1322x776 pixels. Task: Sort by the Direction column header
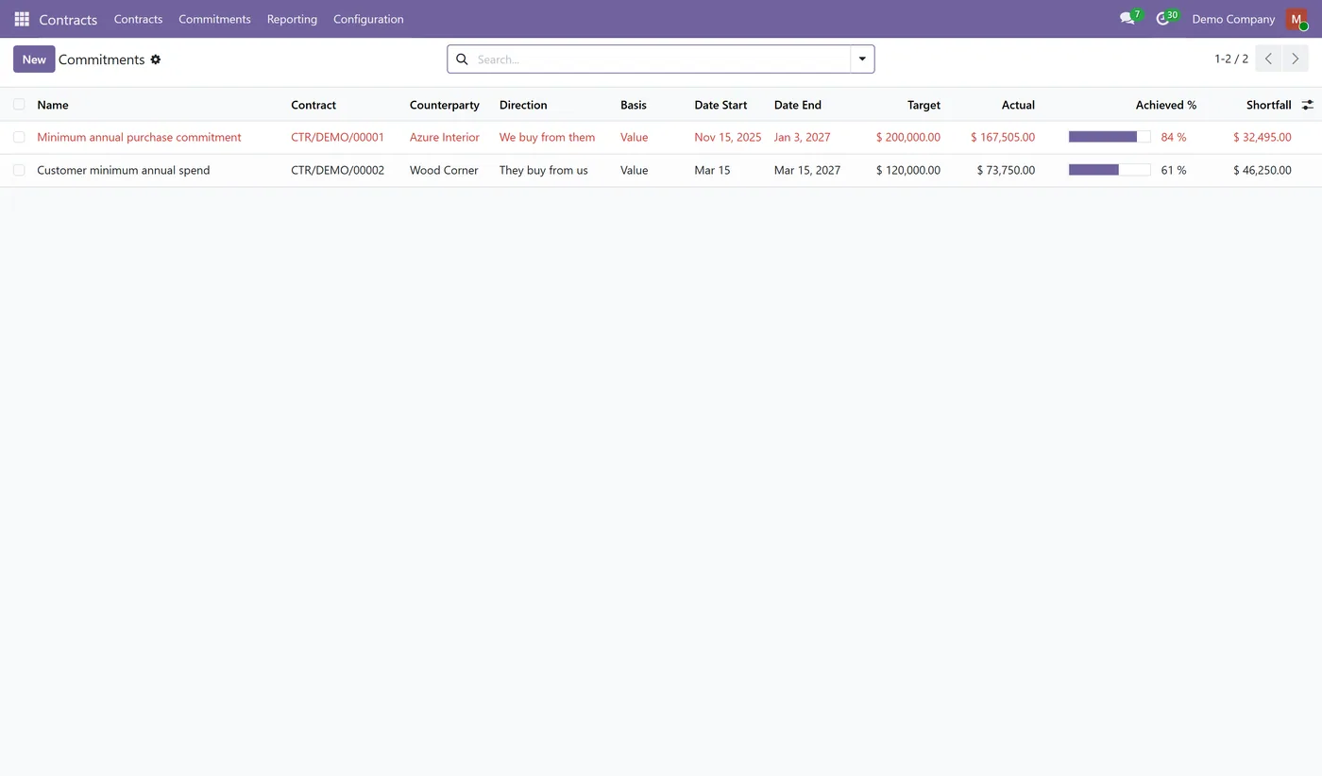tap(523, 105)
